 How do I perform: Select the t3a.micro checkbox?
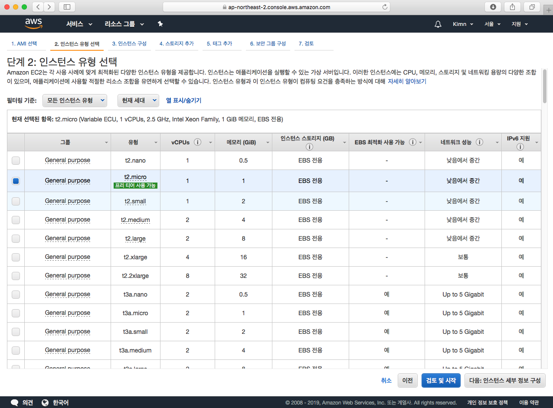coord(16,313)
